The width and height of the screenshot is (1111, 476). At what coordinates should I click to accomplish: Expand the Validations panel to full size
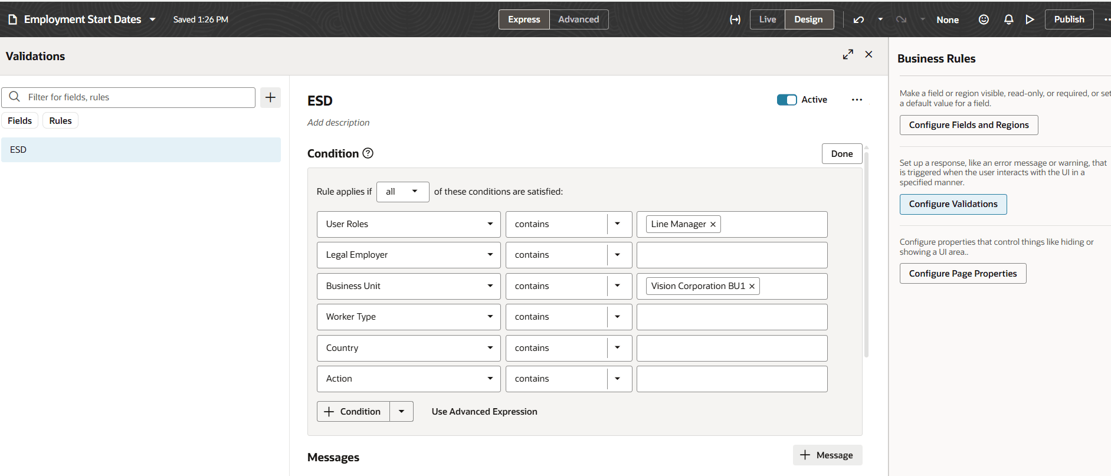[848, 54]
